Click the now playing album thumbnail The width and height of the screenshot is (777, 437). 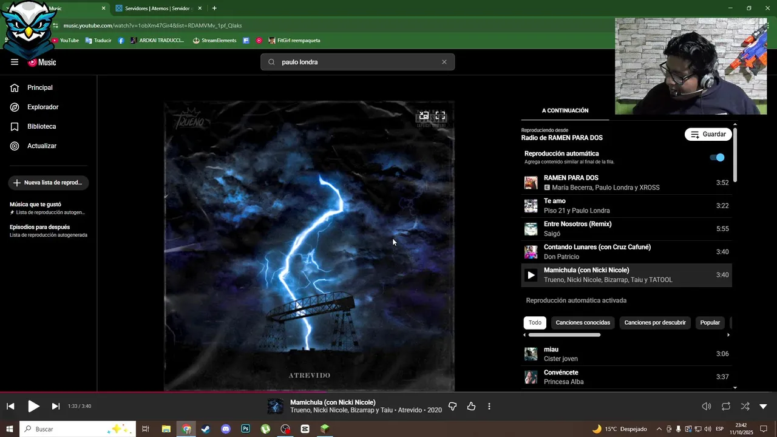click(x=276, y=406)
